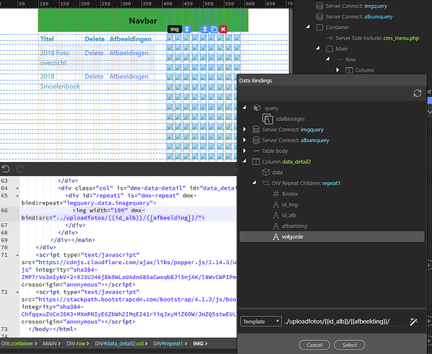Select the query cube icon in Data Bindings

click(x=257, y=108)
